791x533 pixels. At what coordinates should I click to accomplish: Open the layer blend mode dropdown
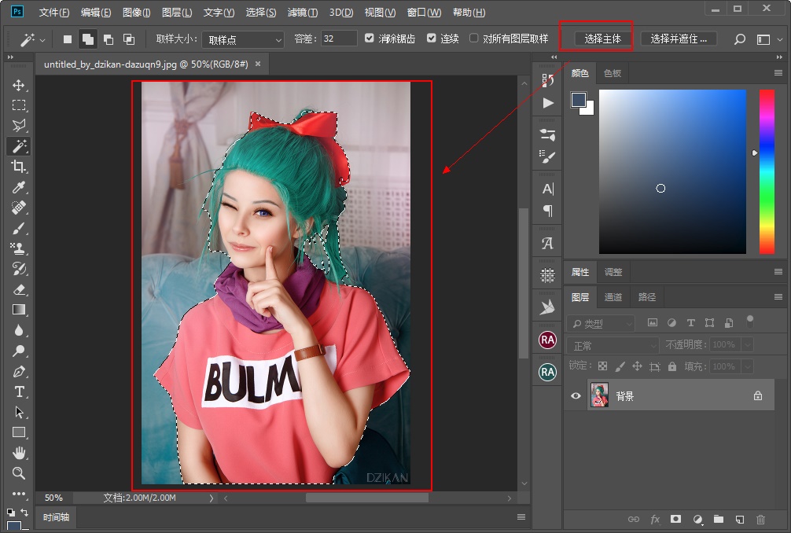click(613, 344)
